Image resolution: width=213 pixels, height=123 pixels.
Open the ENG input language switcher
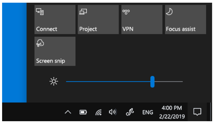(148, 112)
